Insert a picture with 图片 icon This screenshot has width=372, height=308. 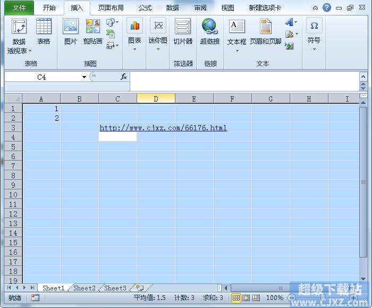point(71,27)
